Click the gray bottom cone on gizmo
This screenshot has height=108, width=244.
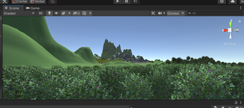point(230,36)
